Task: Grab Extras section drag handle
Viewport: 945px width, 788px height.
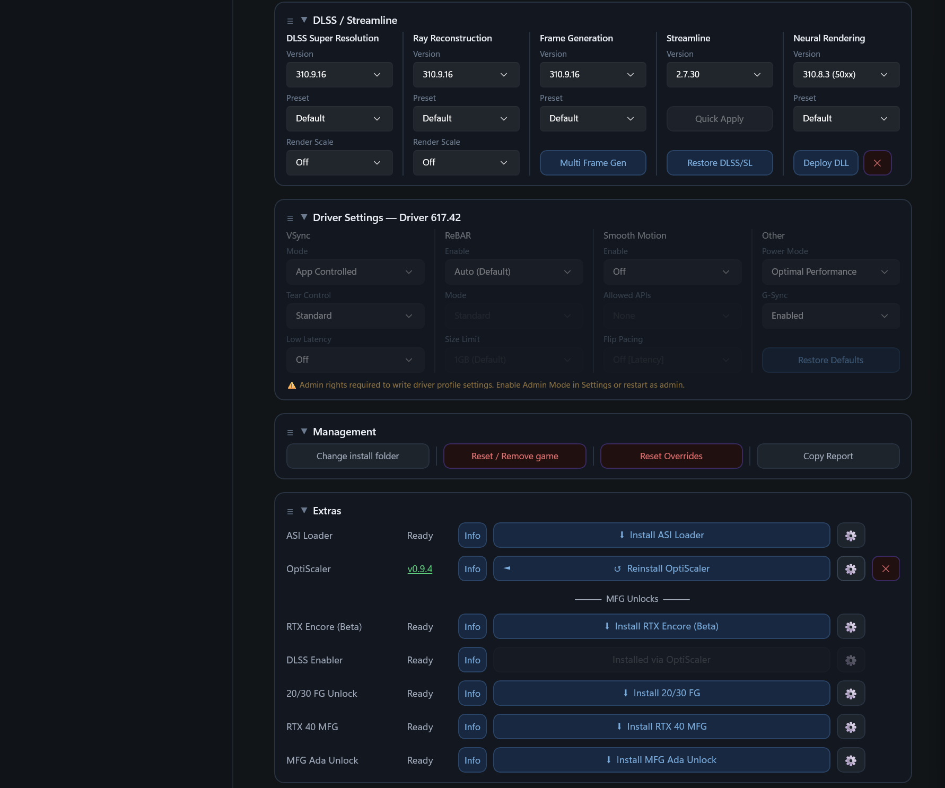Action: [x=290, y=512]
